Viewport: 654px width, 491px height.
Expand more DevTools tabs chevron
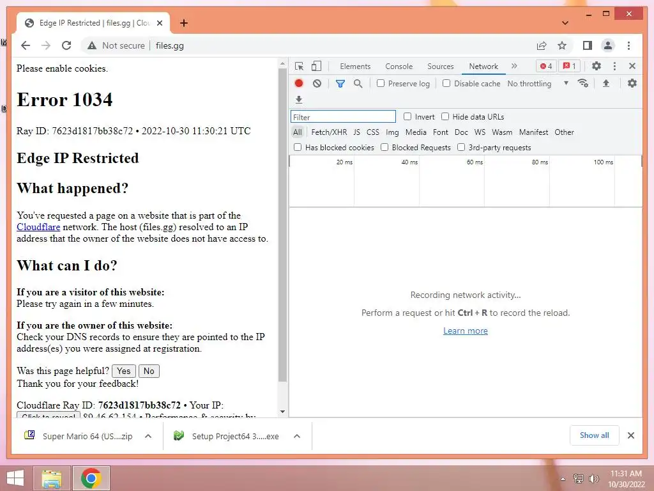coord(514,66)
